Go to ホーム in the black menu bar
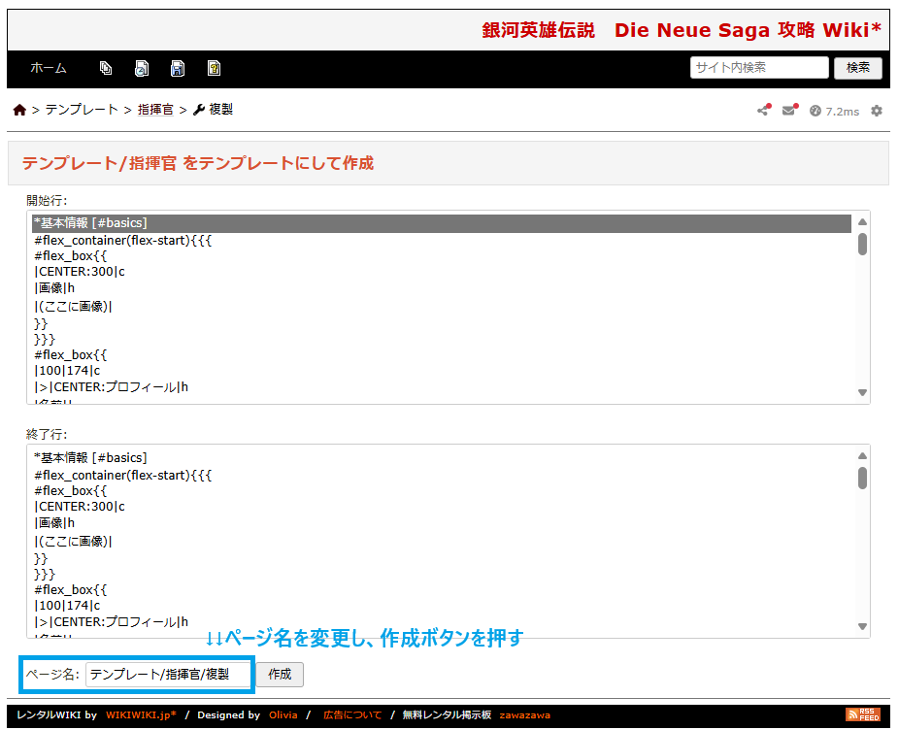 point(49,68)
